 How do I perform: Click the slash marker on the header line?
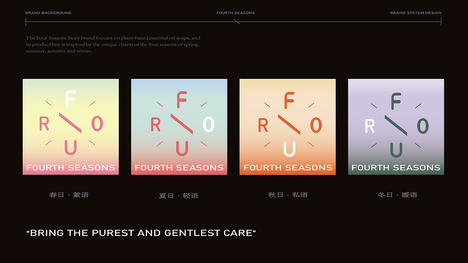237,22
